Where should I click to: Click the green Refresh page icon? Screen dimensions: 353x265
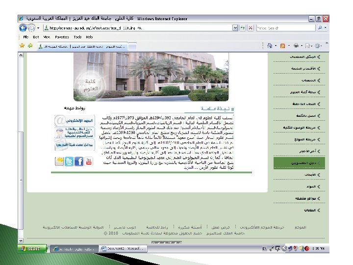coord(243,28)
